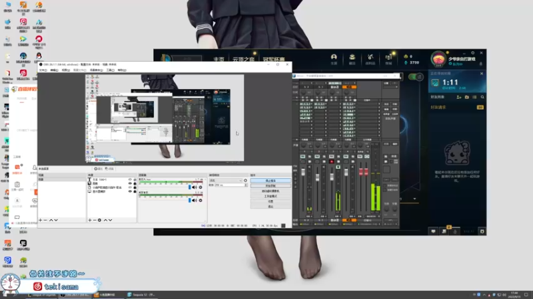Open settings gear of second OBS audio channel

coord(201,201)
